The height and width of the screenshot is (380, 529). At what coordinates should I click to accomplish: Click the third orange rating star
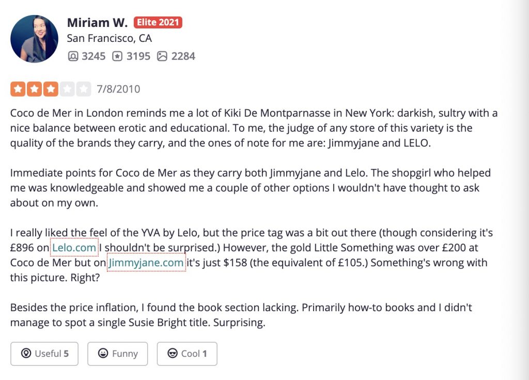click(x=51, y=89)
